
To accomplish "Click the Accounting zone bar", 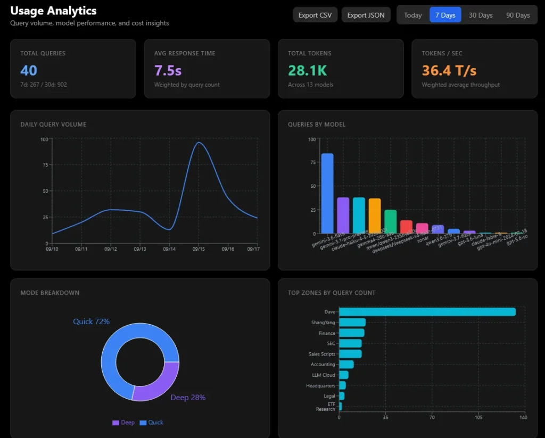I will (346, 365).
